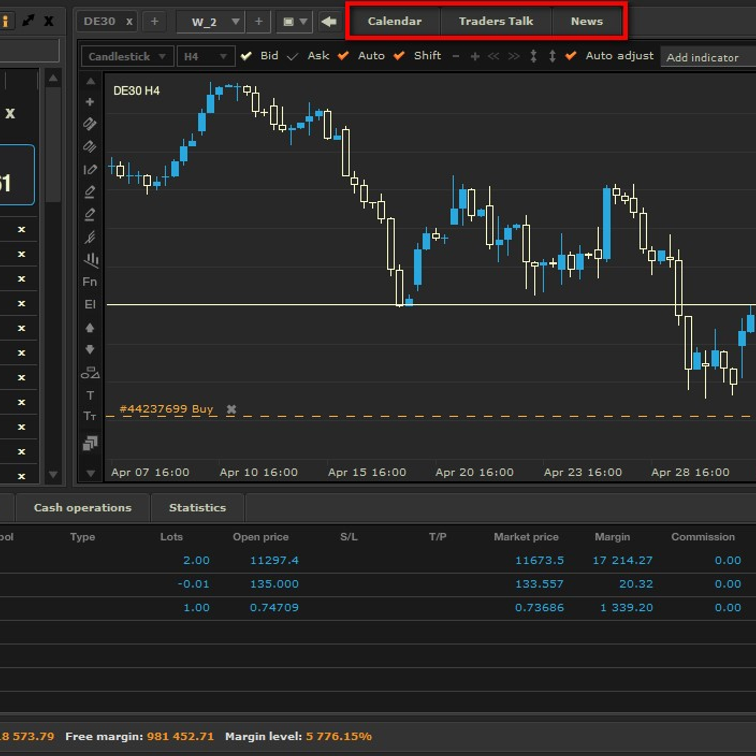This screenshot has height=756, width=756.
Task: Select the first horizontal line pencil tool
Action: 90,192
